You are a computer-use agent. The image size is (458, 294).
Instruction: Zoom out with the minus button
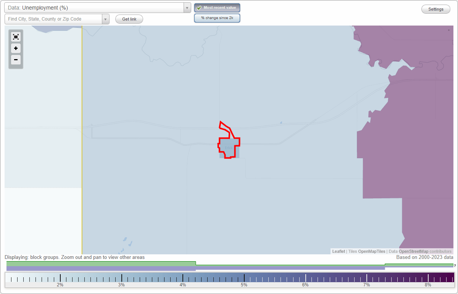(16, 60)
